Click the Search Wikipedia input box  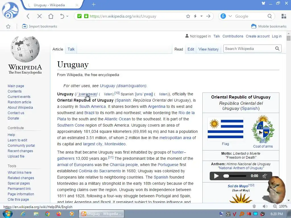click(x=249, y=49)
